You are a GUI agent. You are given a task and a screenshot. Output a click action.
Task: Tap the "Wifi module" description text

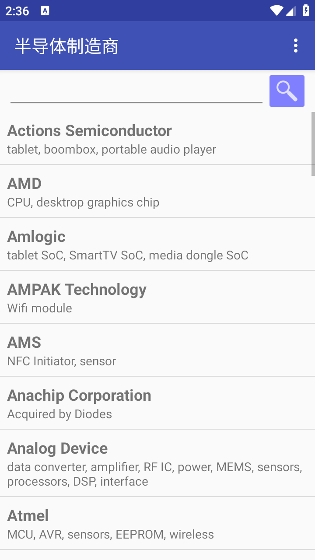(40, 308)
